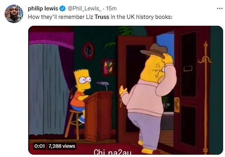This screenshot has width=225, height=157.
Task: Click the Chi na2au watermark text
Action: click(112, 152)
